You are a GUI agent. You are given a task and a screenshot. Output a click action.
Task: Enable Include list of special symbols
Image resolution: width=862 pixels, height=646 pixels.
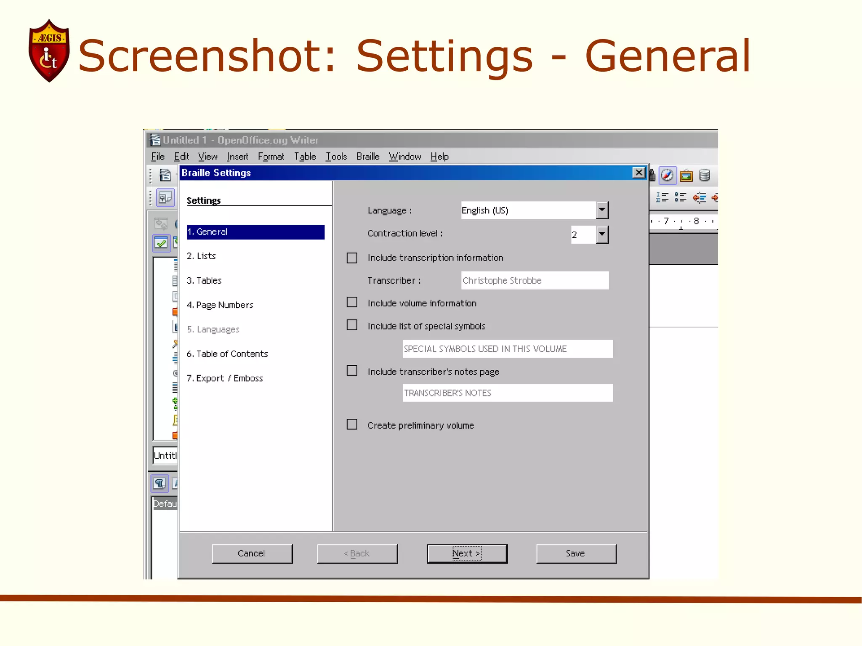pos(352,325)
